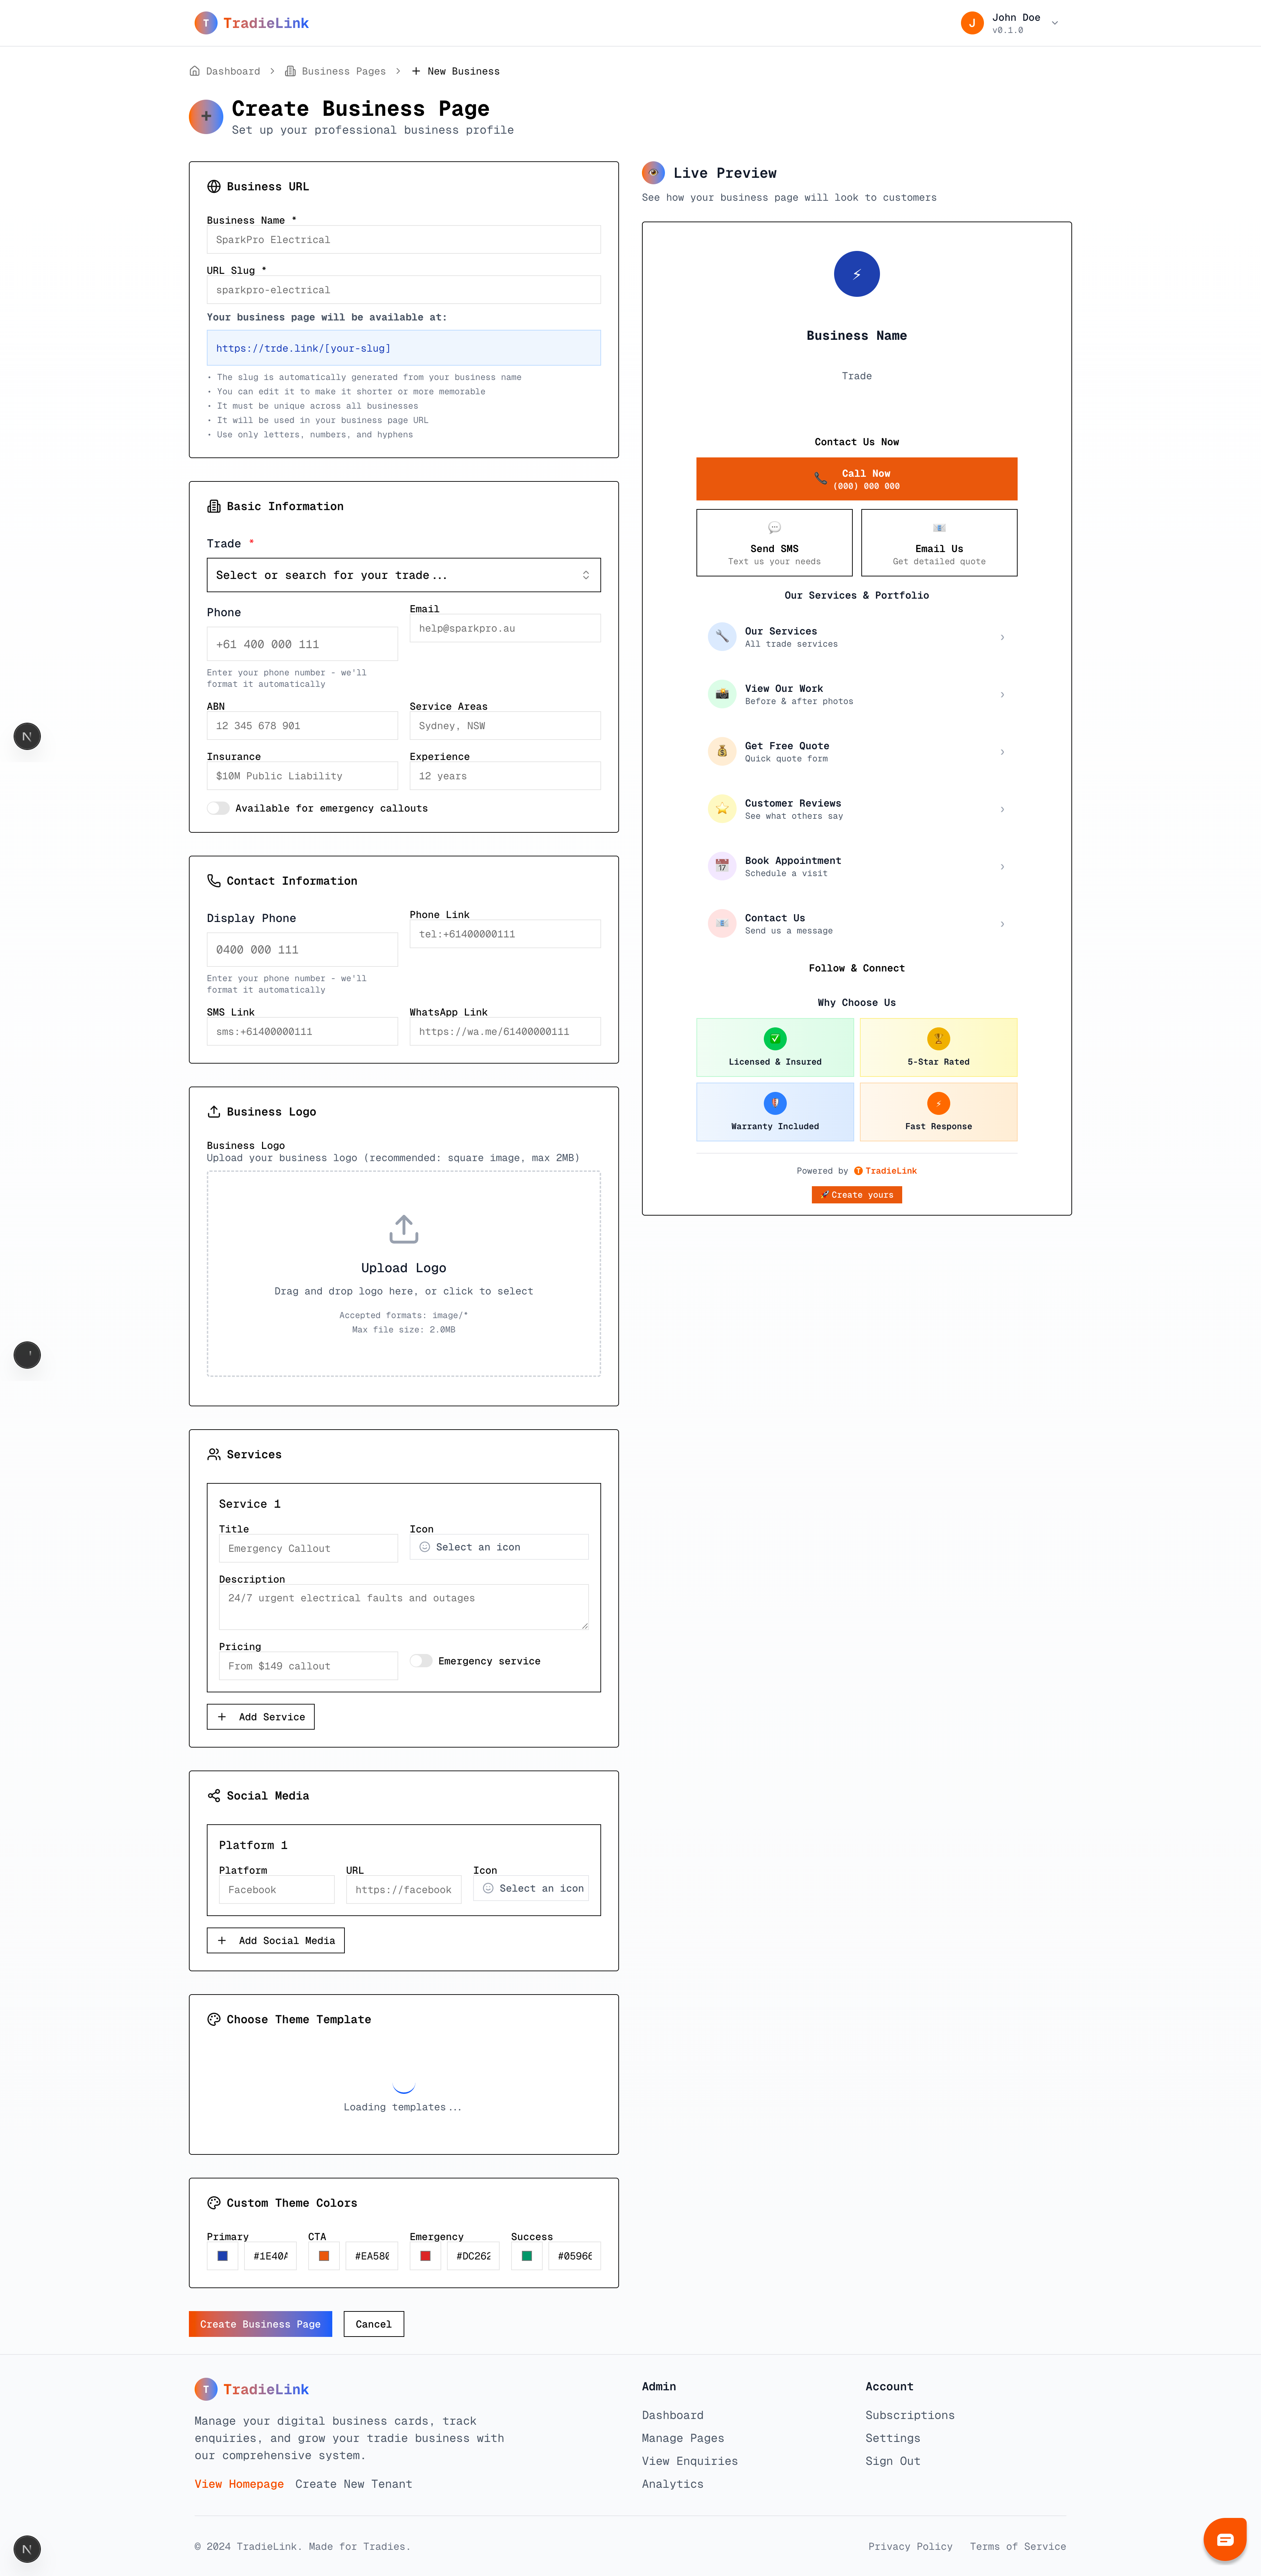Click Create Business Page button
This screenshot has height=2576, width=1261.
260,2324
